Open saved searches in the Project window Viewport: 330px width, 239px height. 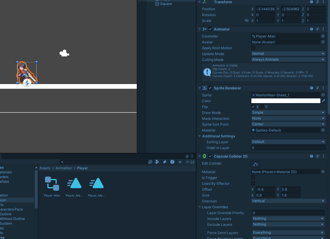click(x=180, y=162)
